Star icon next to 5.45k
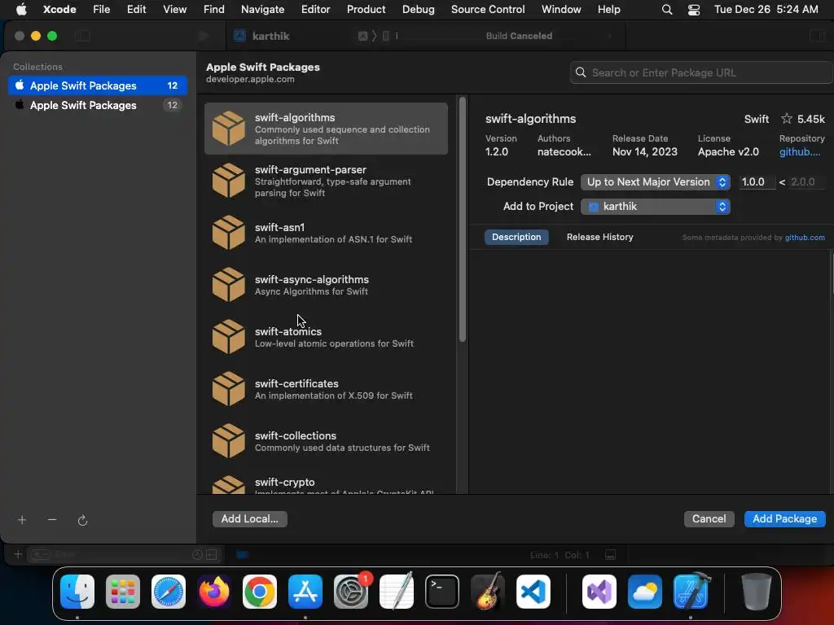This screenshot has width=834, height=625. (x=786, y=119)
